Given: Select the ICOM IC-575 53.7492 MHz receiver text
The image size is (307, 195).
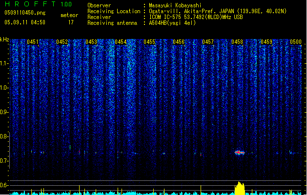Looking at the screenshot, I should (196, 17).
